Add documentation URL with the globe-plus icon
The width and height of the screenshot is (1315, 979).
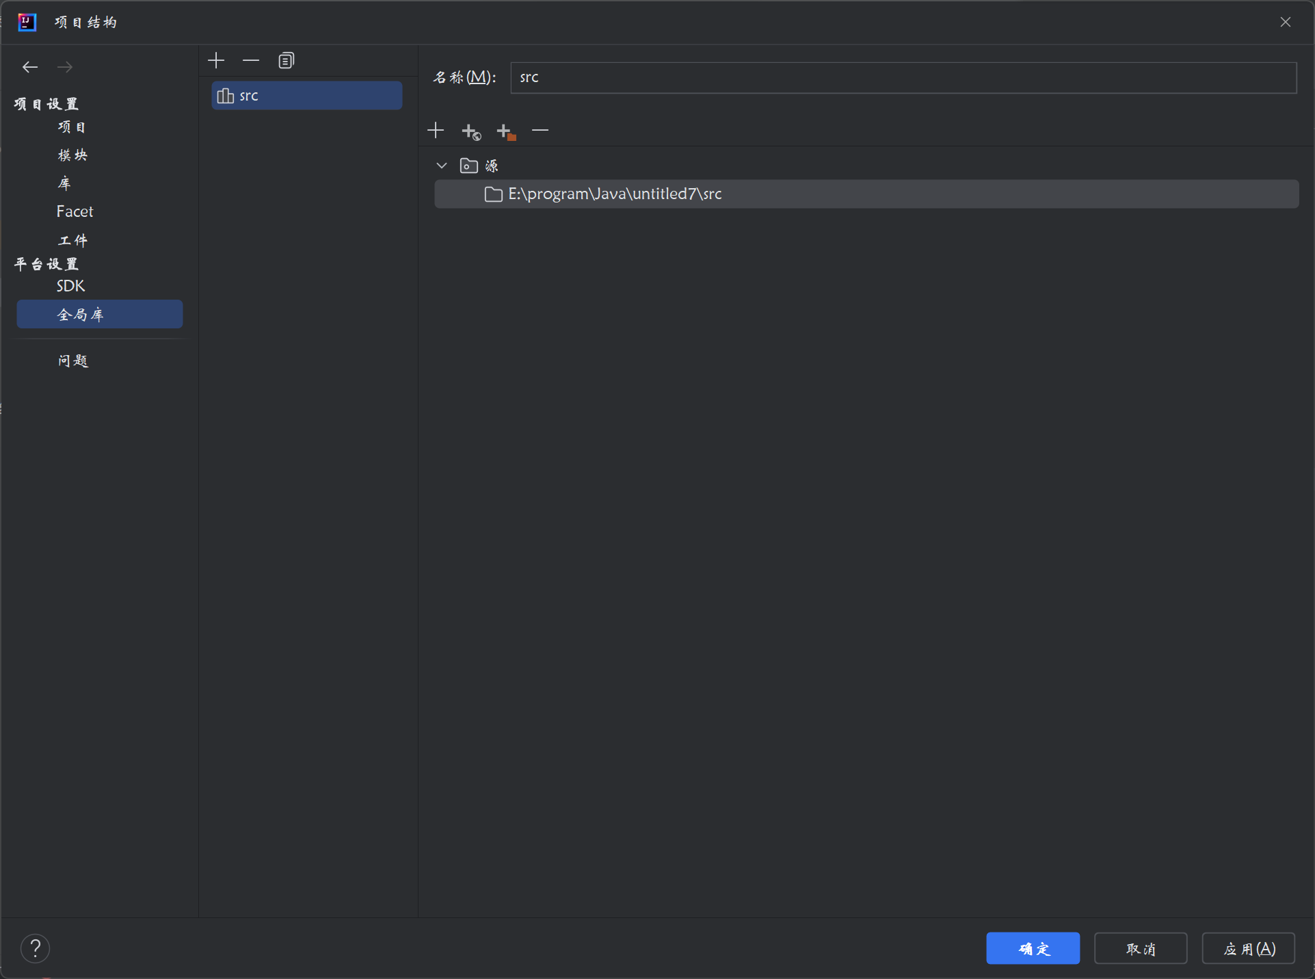tap(471, 131)
